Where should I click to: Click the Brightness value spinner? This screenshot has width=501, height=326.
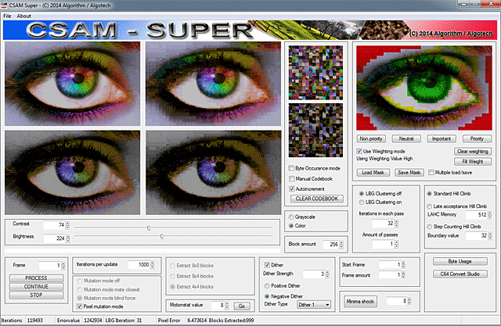[x=68, y=238]
